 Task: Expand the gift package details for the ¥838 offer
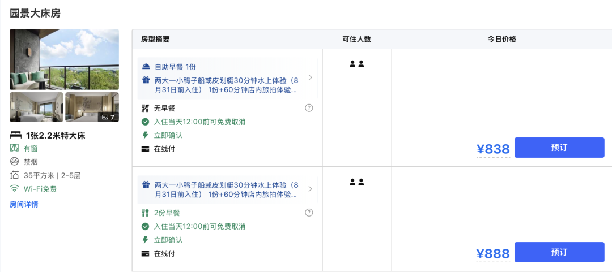tap(311, 77)
